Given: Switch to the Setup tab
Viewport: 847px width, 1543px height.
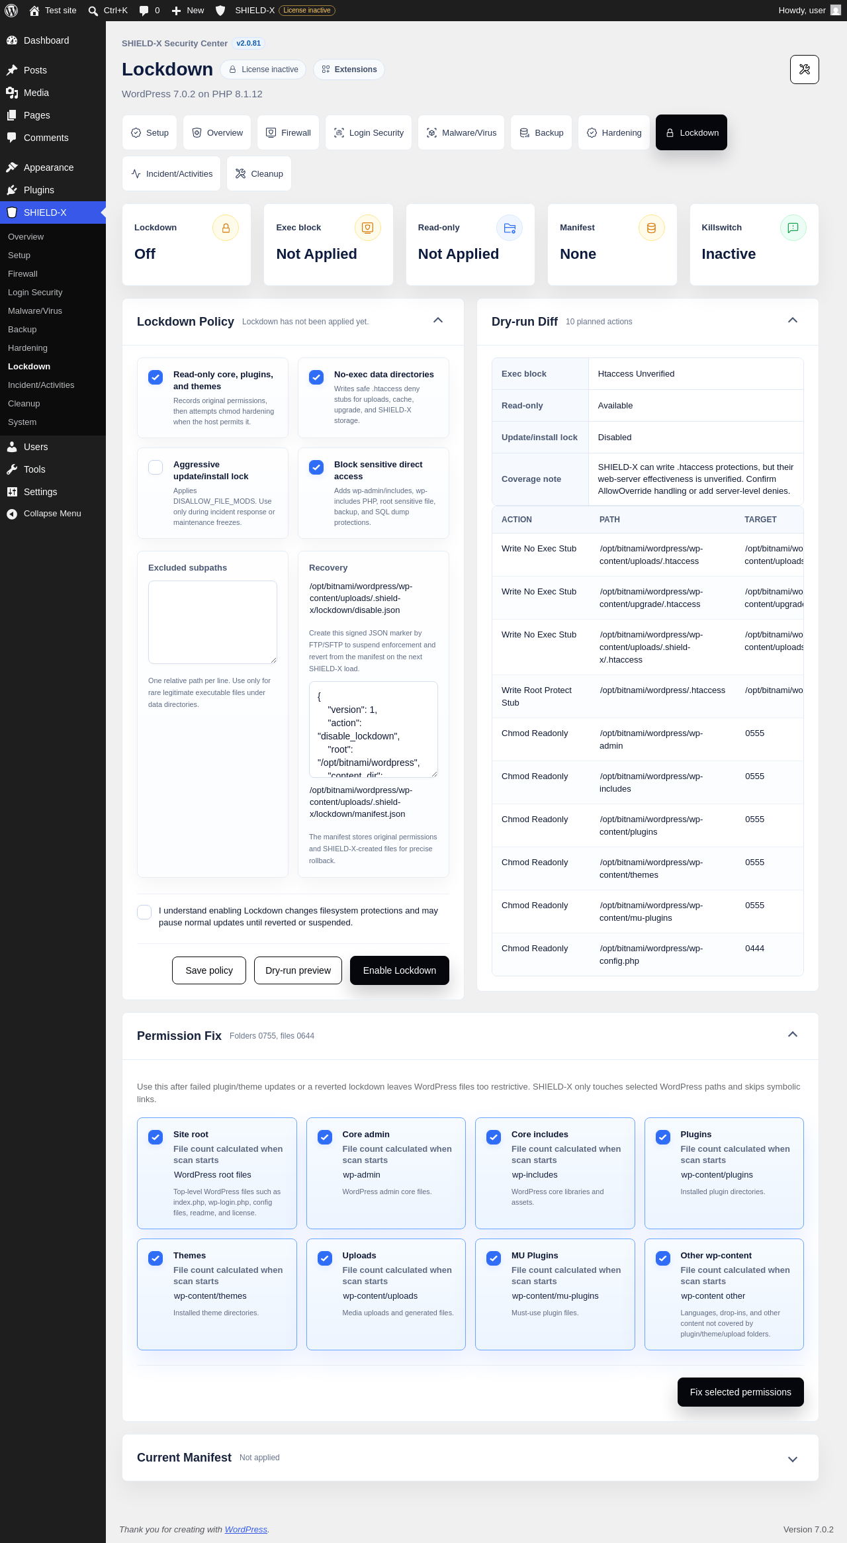Looking at the screenshot, I should (150, 132).
